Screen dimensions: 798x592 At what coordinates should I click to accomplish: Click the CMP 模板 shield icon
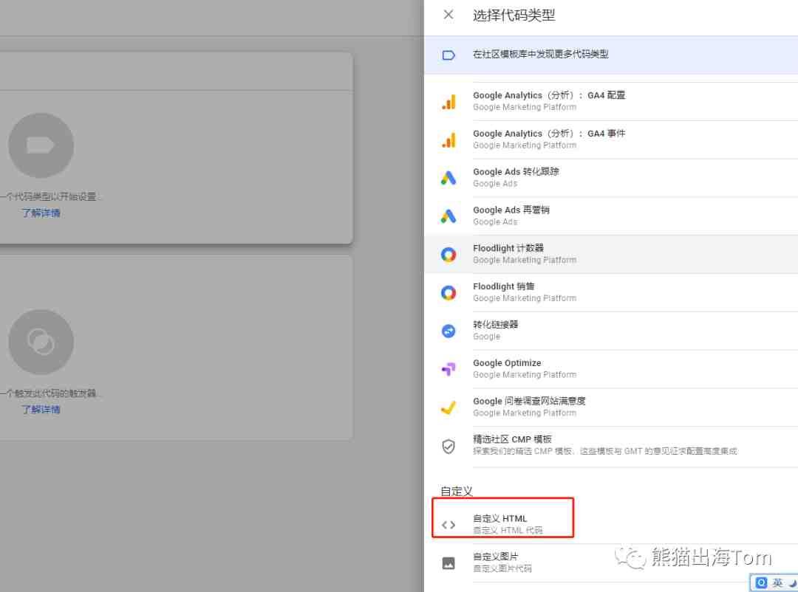coord(449,446)
